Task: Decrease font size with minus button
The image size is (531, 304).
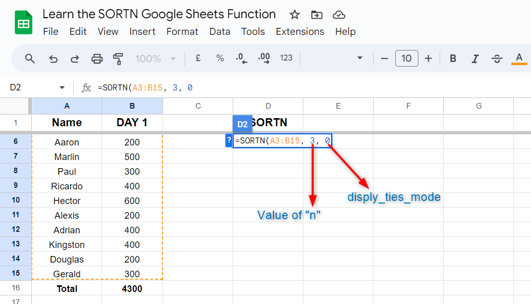Action: pos(384,59)
